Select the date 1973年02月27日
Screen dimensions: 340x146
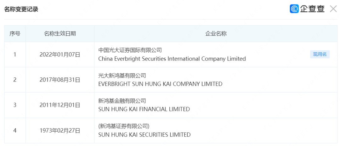click(x=60, y=130)
